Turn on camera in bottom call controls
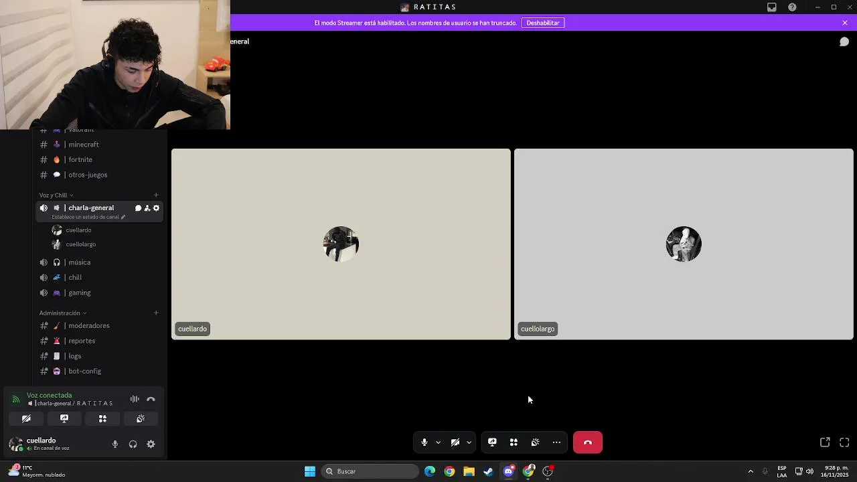This screenshot has height=482, width=857. pyautogui.click(x=455, y=443)
